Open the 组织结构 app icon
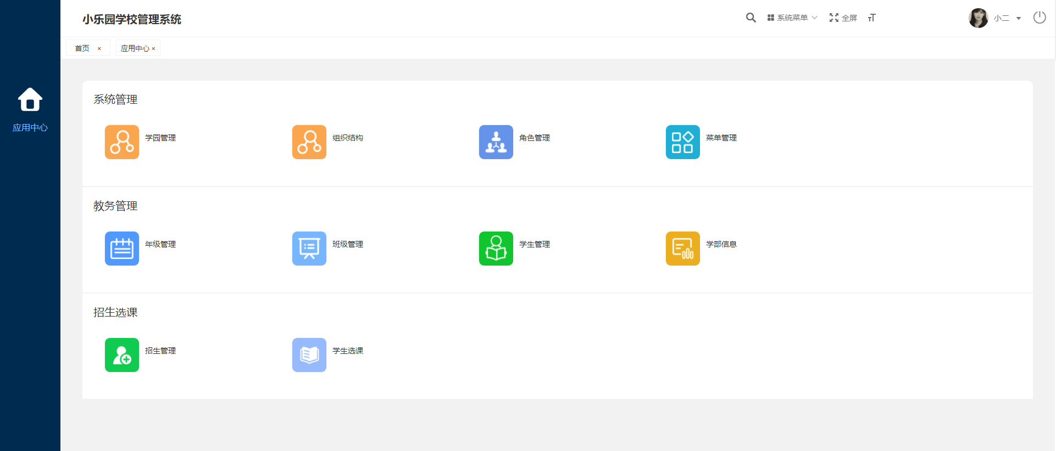1056x451 pixels. click(x=309, y=142)
